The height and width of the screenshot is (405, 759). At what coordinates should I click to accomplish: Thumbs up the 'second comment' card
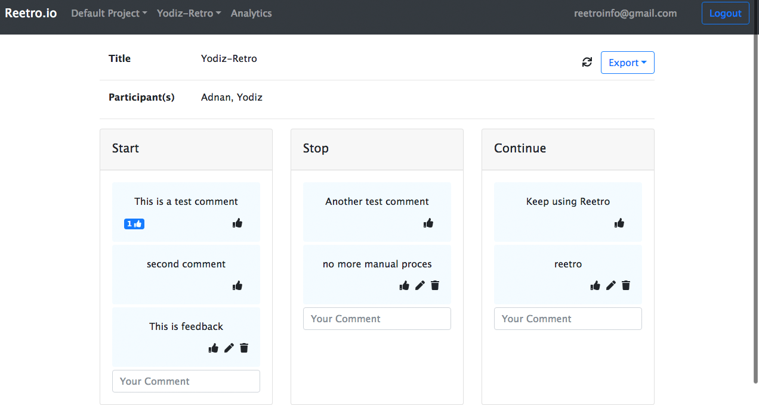tap(237, 286)
